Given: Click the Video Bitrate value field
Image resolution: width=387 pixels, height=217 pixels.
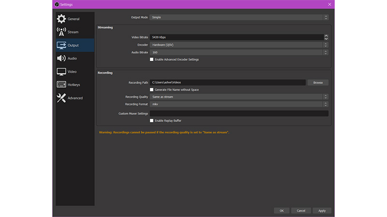Looking at the screenshot, I should coord(237,37).
